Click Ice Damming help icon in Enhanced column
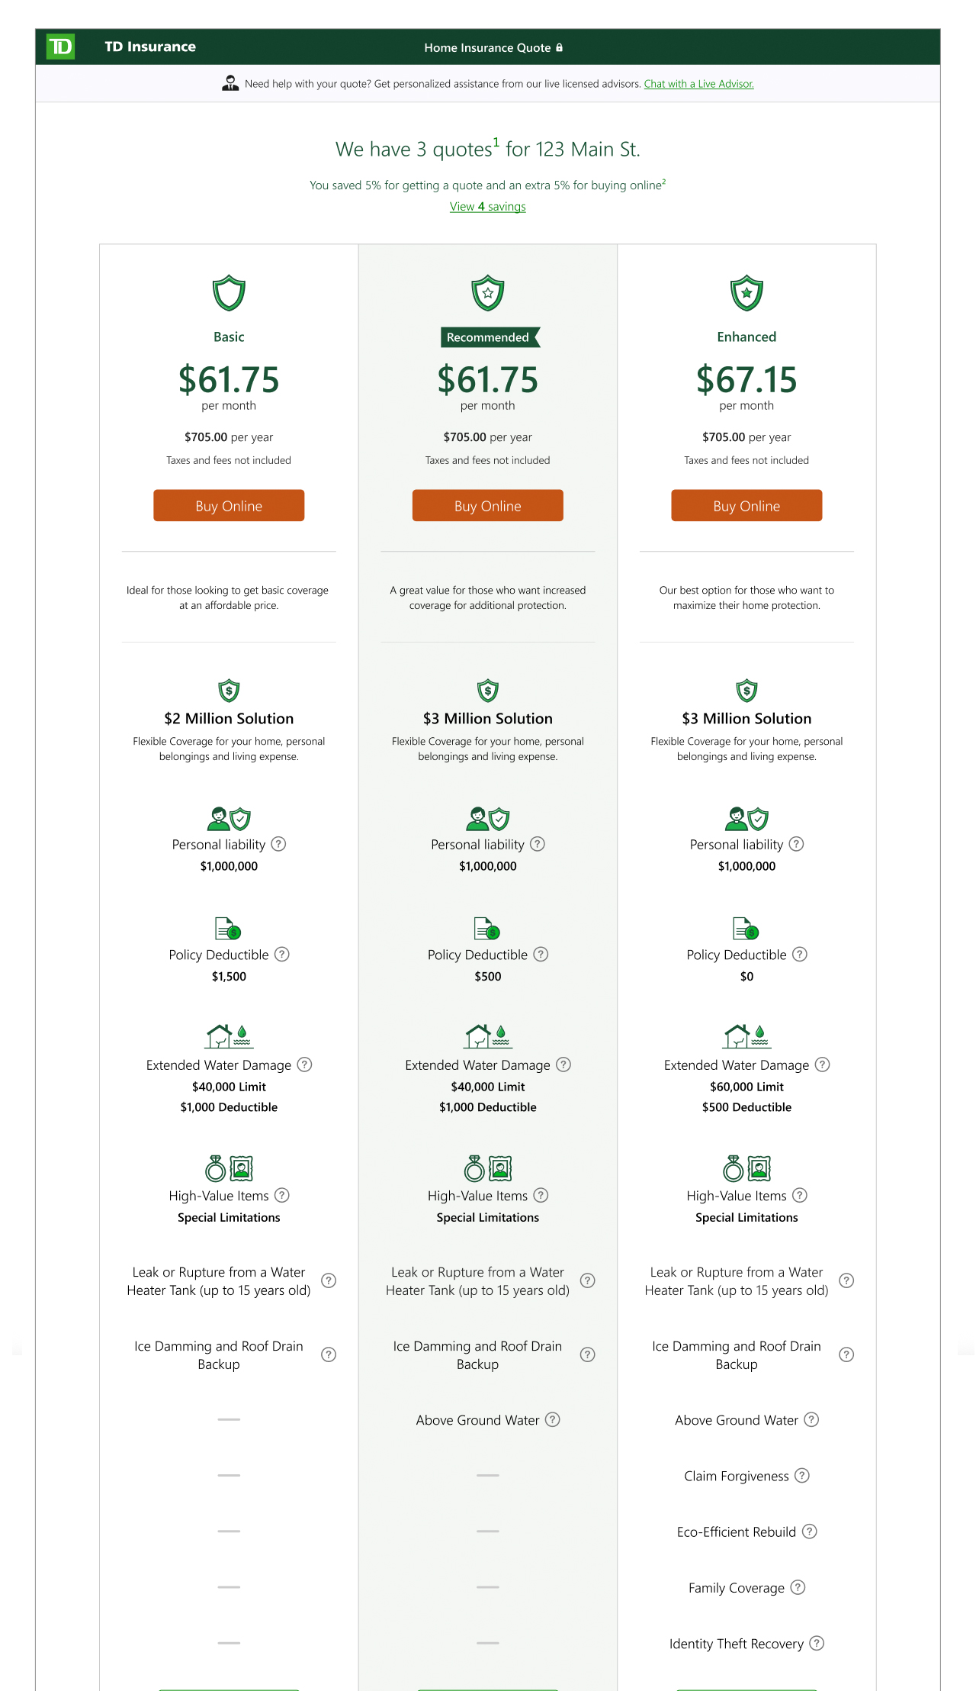This screenshot has height=1691, width=976. [x=846, y=1354]
